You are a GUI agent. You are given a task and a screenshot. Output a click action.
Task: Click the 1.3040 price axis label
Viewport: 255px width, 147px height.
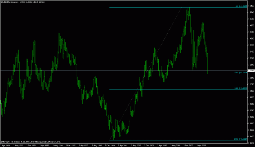click(x=252, y=58)
